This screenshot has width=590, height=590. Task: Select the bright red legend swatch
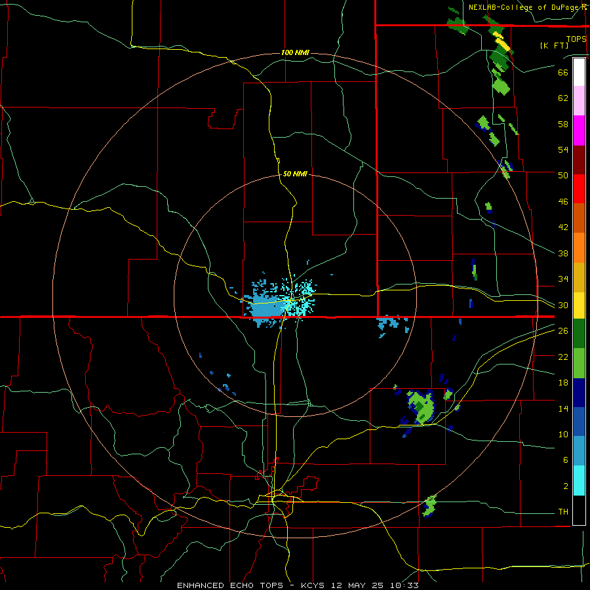(x=579, y=189)
